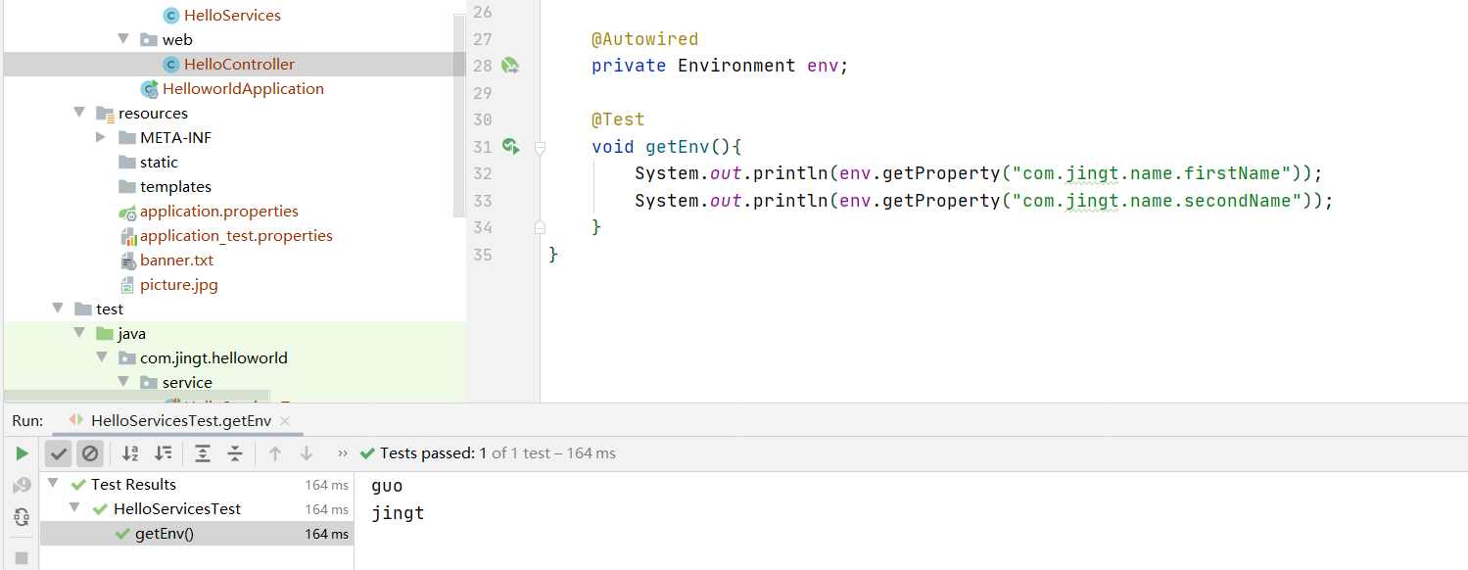The image size is (1468, 570).
Task: Toggle auto-test rerun icon in Run sidebar
Action: coord(22,517)
